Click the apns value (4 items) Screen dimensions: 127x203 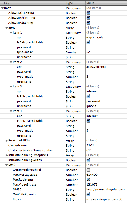93,28
